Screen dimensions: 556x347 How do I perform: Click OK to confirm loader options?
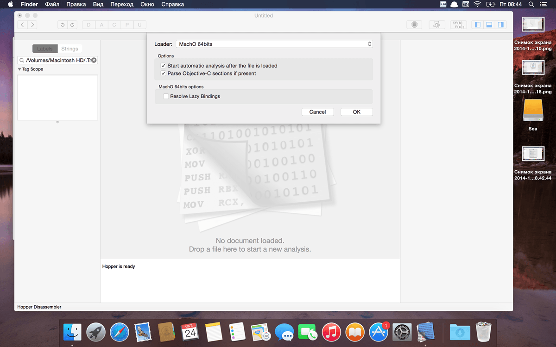pyautogui.click(x=357, y=112)
